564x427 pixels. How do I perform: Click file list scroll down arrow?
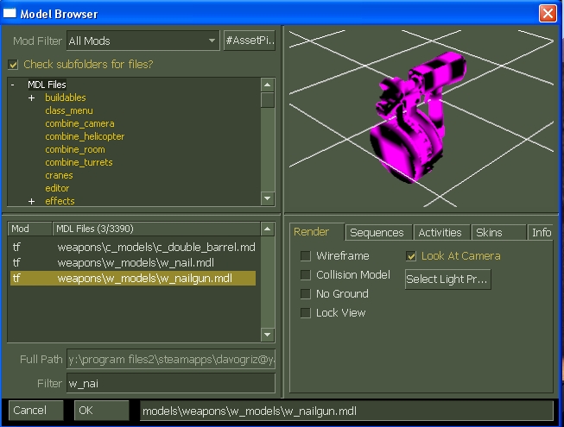(267, 335)
